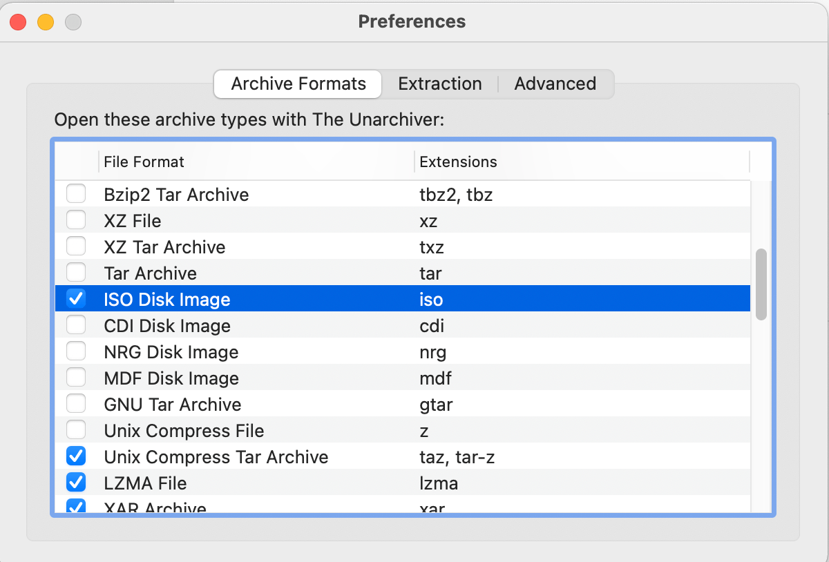
Task: Disable the LZMA File format
Action: click(x=76, y=482)
